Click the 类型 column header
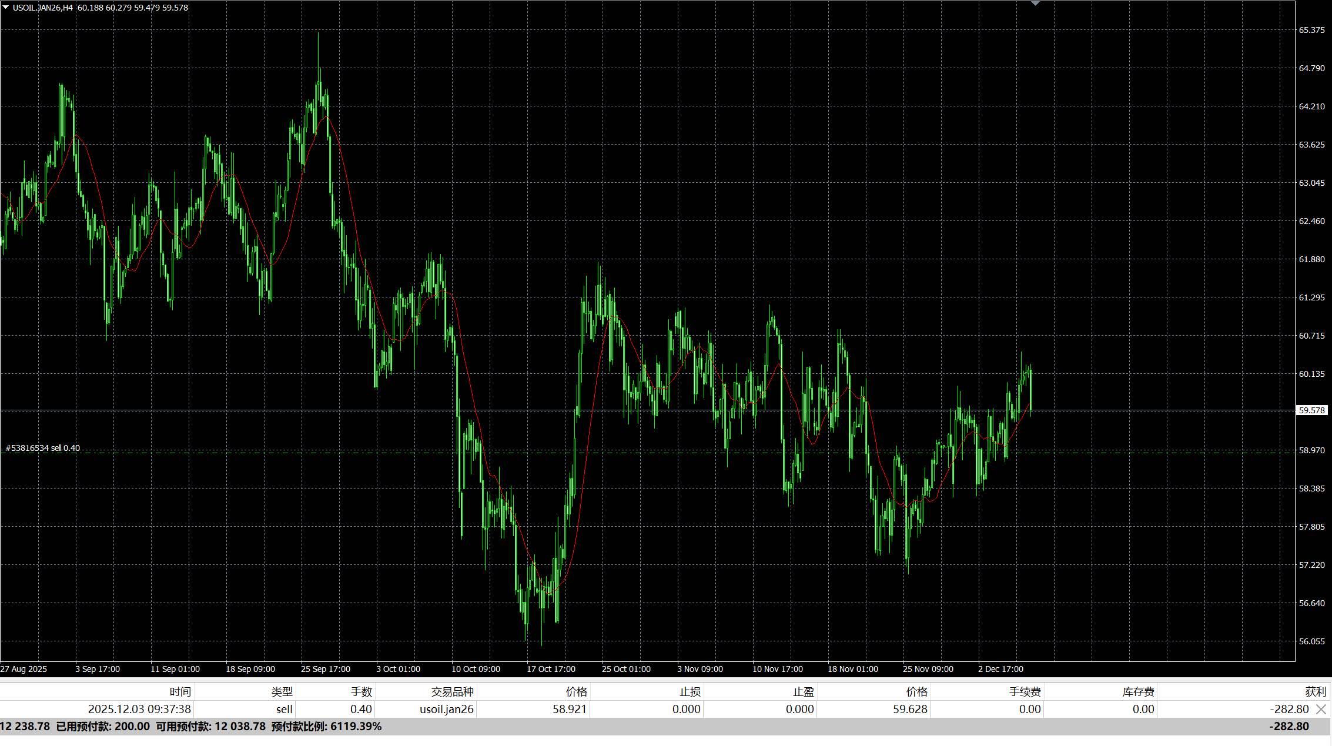1332x746 pixels. click(282, 692)
